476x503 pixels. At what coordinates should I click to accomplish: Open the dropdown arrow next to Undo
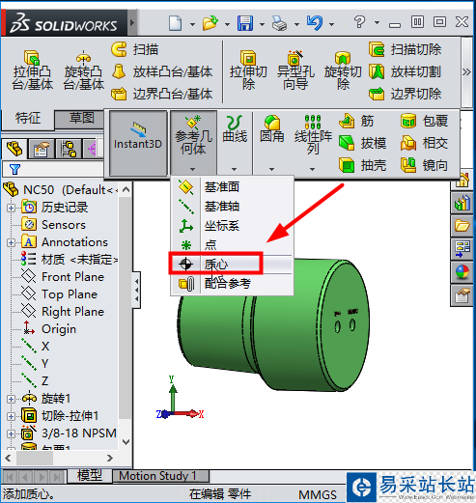point(331,24)
